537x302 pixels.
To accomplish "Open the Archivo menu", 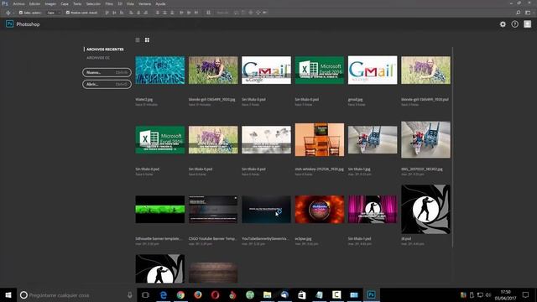I will click(18, 3).
